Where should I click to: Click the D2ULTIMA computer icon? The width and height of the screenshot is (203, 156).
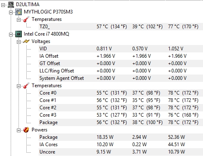(11, 5)
